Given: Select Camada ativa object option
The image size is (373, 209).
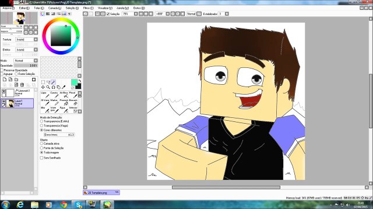Looking at the screenshot, I should point(41,143).
